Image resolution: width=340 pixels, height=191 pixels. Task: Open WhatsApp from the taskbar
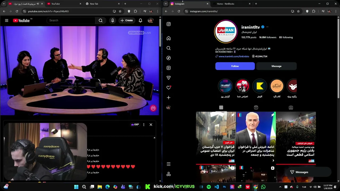[263, 187]
